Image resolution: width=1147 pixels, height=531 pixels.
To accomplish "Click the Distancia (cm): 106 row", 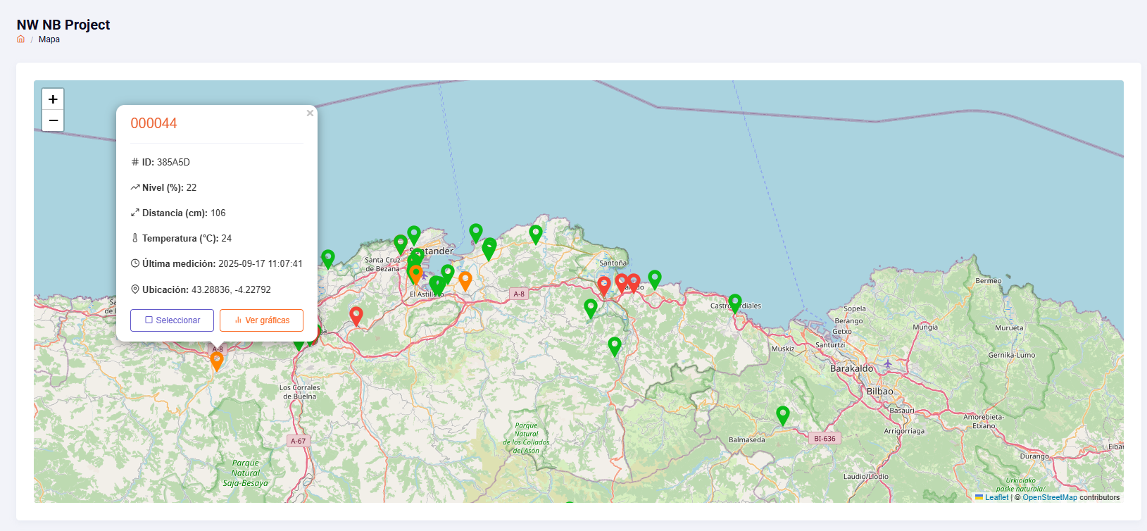I will (x=178, y=213).
